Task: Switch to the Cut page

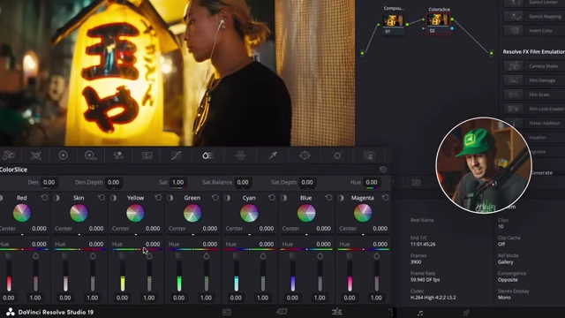Action: click(282, 312)
